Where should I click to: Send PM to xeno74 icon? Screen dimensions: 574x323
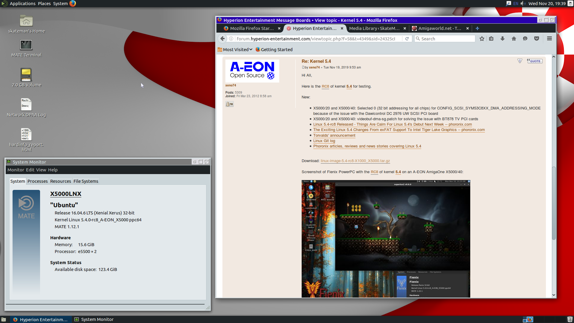230,104
